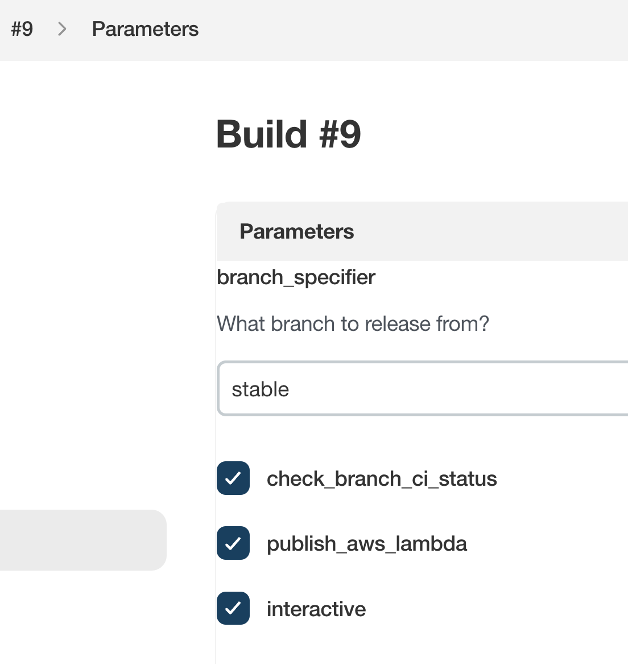Click the word 'stable' in the text box
This screenshot has width=628, height=664.
[261, 390]
